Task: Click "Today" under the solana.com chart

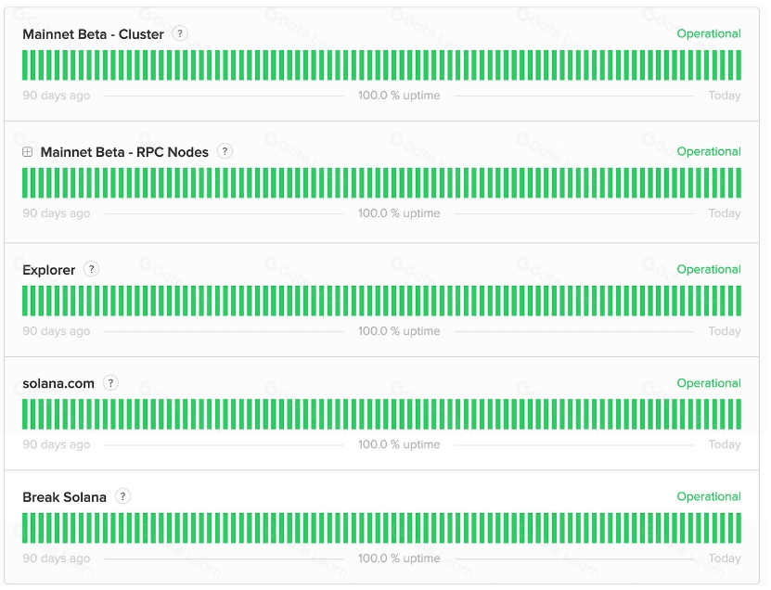Action: pos(725,444)
